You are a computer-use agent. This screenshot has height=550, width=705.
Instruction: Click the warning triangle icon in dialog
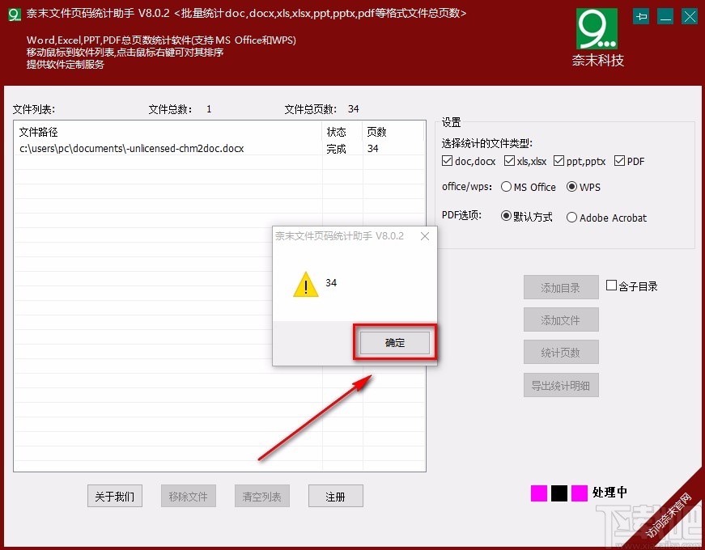[306, 285]
